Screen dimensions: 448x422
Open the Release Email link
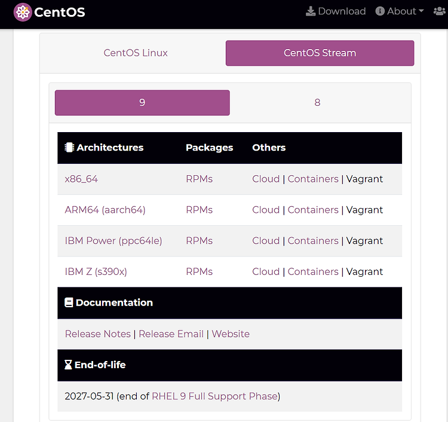point(171,334)
